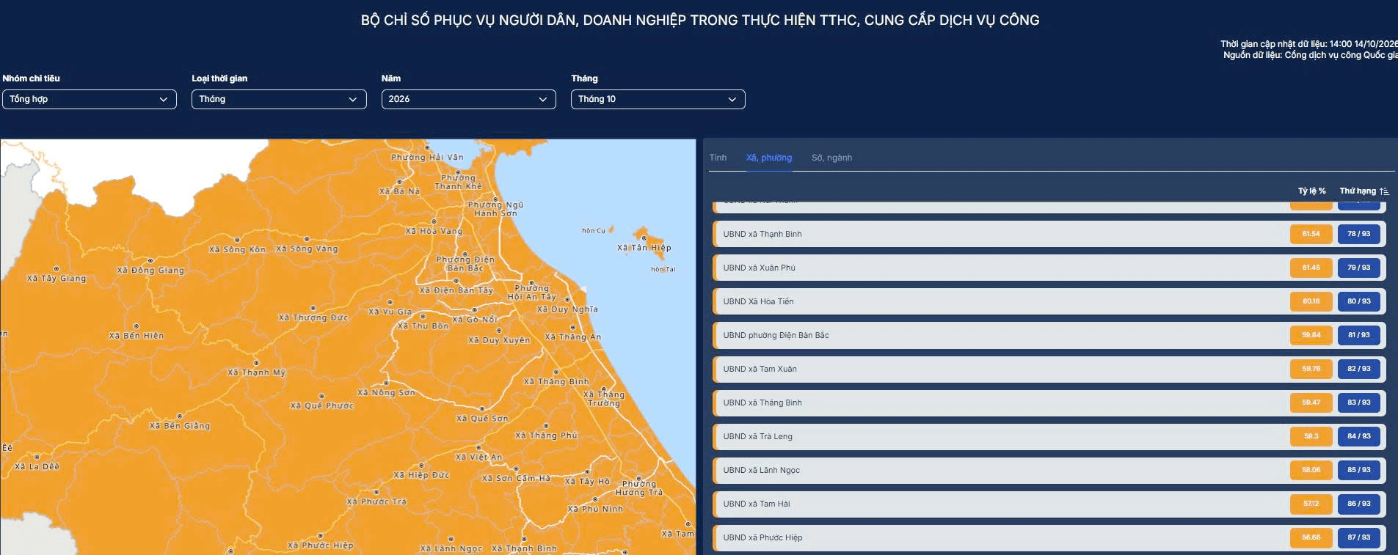Click the 59.47 score badge of Thăng Bình
Image resolution: width=1398 pixels, height=555 pixels.
click(1311, 403)
